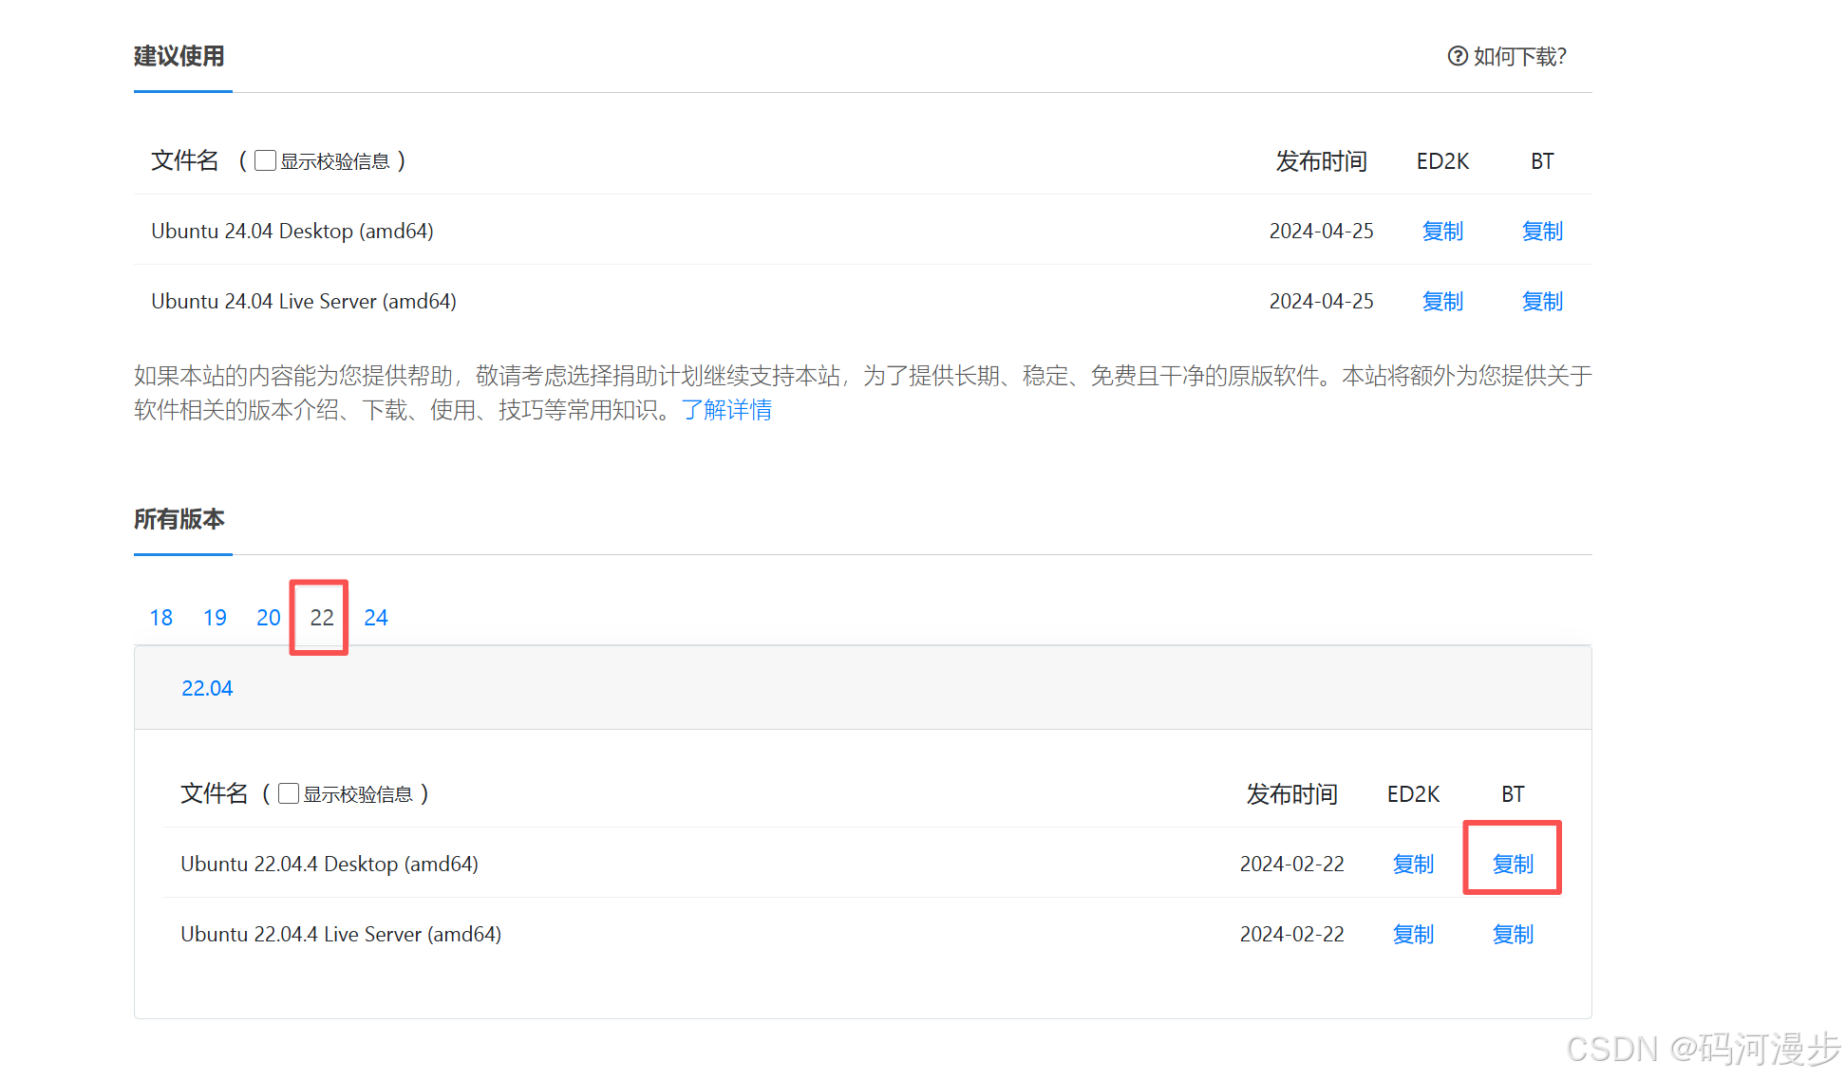
Task: Copy ED2K link for Ubuntu 24.04 Live Server
Action: click(x=1442, y=301)
